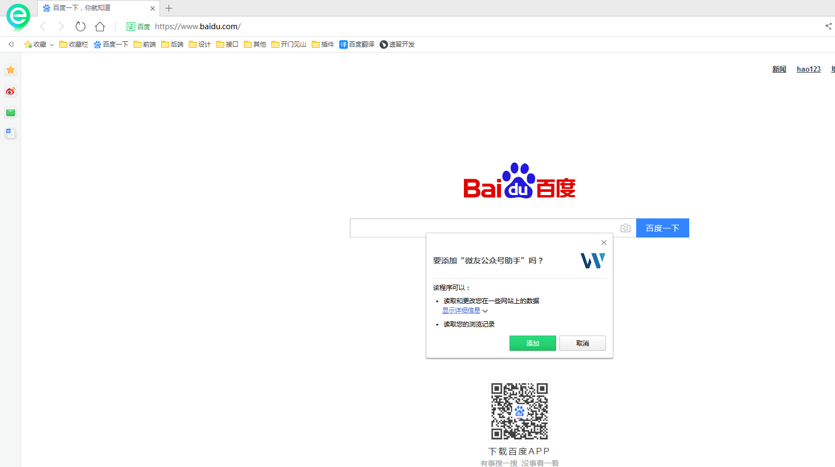Click 取消 to cancel the extension
This screenshot has height=467, width=835.
pyautogui.click(x=582, y=343)
